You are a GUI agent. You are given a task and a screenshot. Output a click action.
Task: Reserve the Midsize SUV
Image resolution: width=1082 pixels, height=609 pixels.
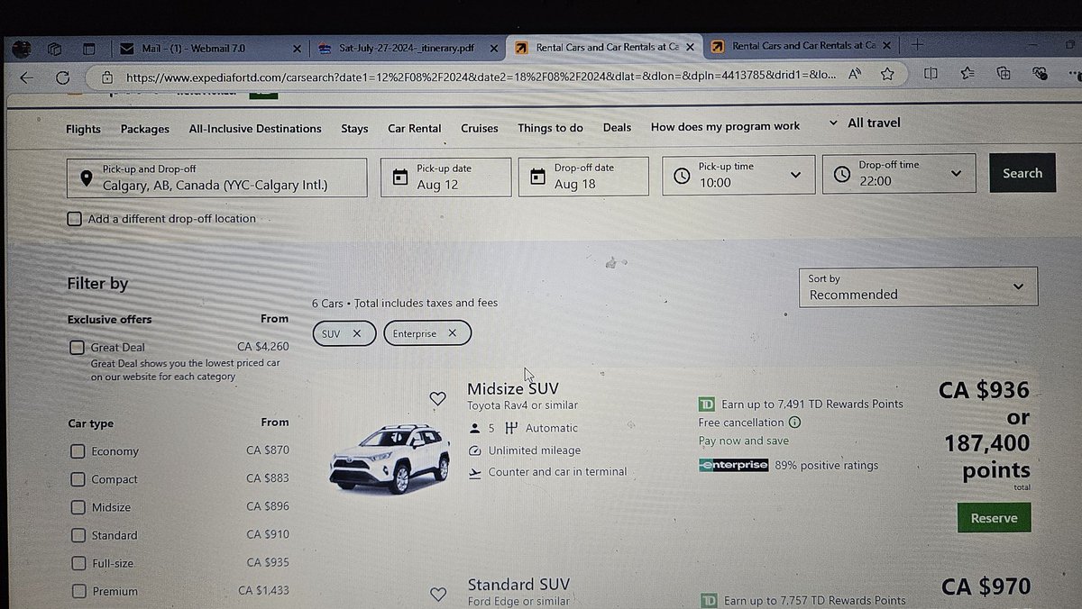994,518
